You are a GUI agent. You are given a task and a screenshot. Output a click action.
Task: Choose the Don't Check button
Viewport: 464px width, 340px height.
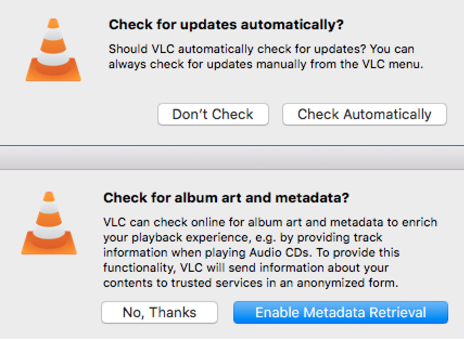pyautogui.click(x=213, y=114)
